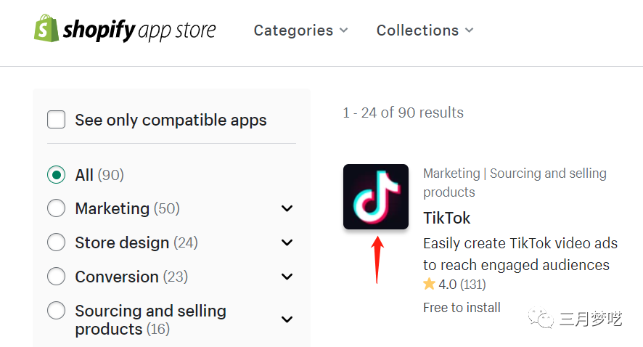
Task: Select the Marketing radio button
Action: [x=57, y=208]
